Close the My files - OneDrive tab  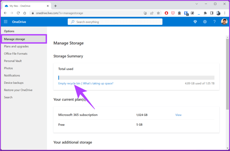48,6
